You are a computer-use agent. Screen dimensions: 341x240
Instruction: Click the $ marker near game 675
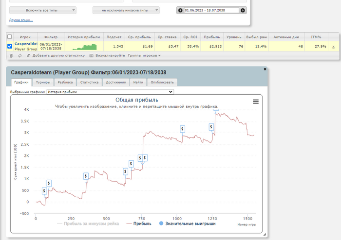tap(131, 164)
